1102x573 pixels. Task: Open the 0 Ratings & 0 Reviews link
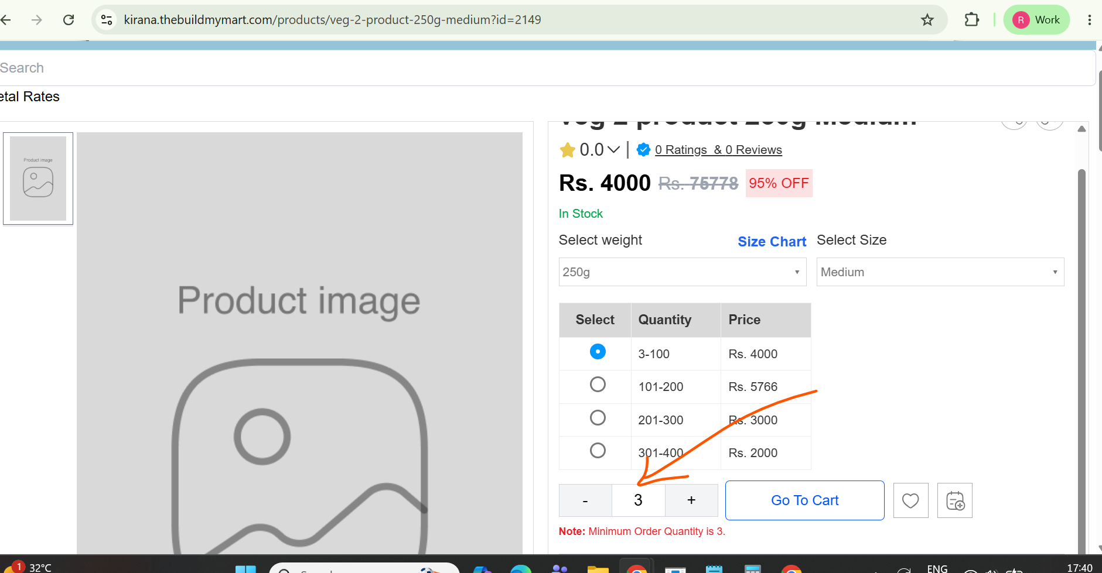[718, 150]
